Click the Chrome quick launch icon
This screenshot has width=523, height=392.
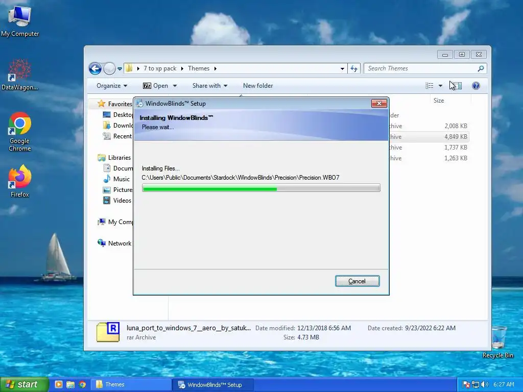pyautogui.click(x=82, y=384)
